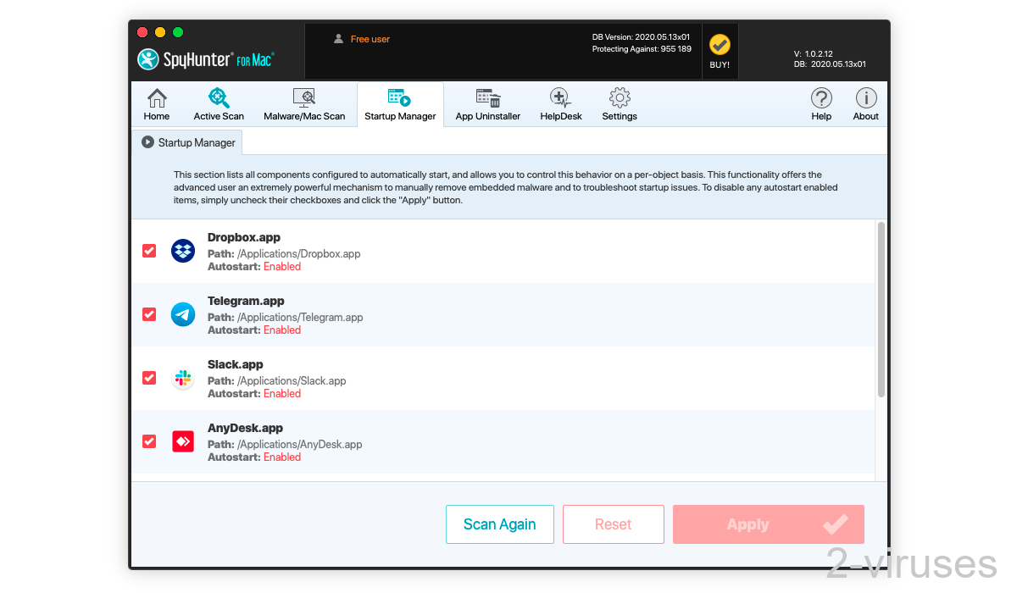Uncheck the Telegram.app autostart checkbox
Viewport: 1017px width, 593px height.
point(149,314)
